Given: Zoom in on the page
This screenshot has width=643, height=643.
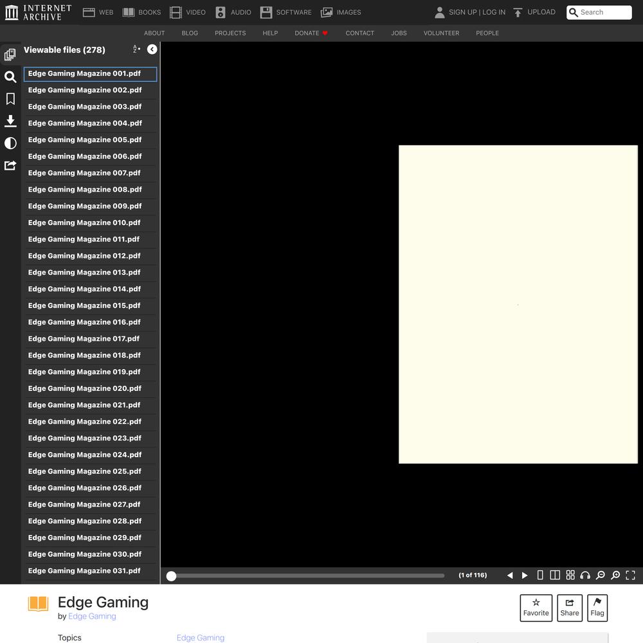Looking at the screenshot, I should pos(615,575).
